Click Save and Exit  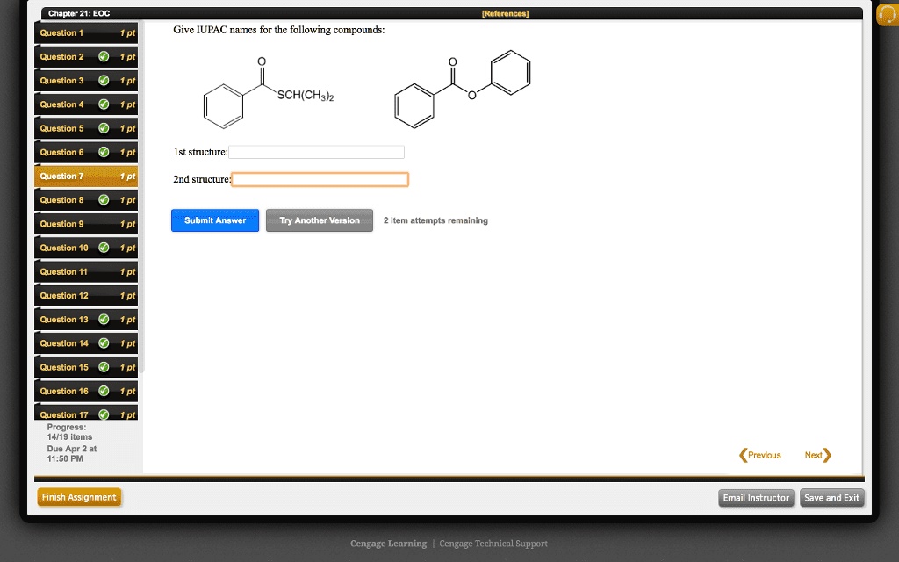click(x=831, y=498)
